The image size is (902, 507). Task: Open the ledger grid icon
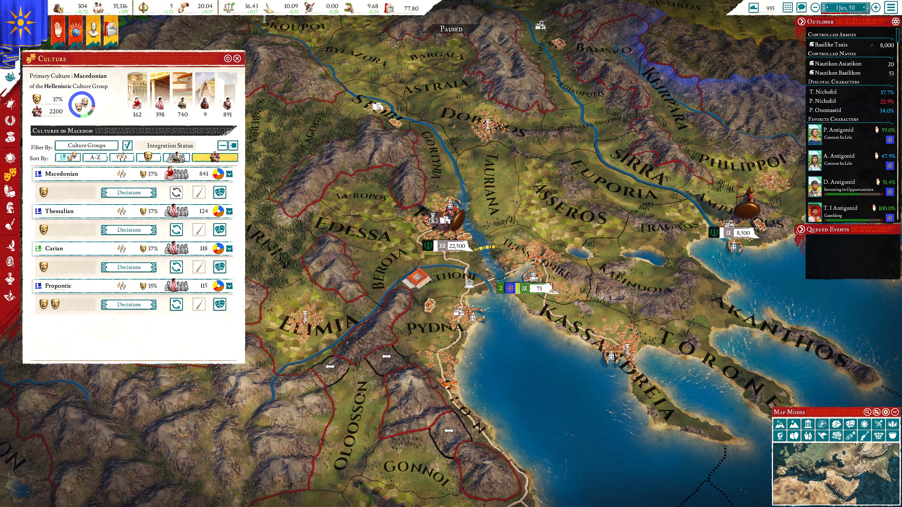coord(787,7)
